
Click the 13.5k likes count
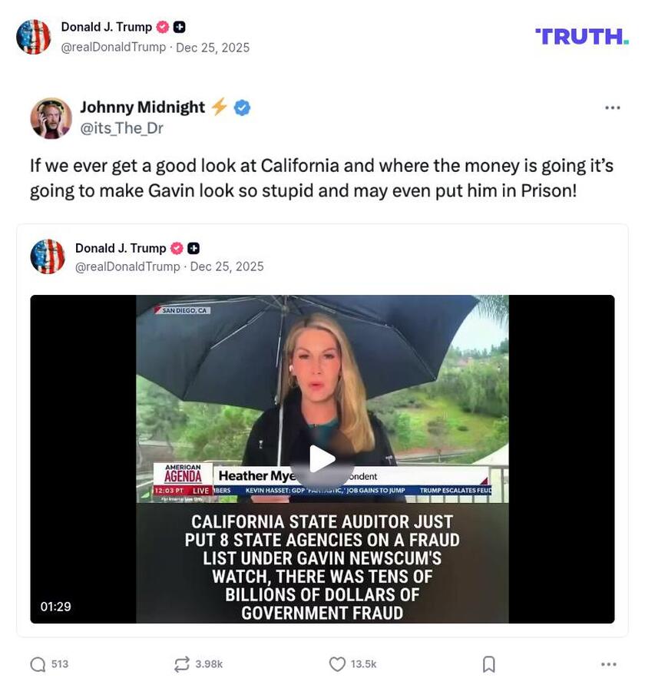coord(363,664)
